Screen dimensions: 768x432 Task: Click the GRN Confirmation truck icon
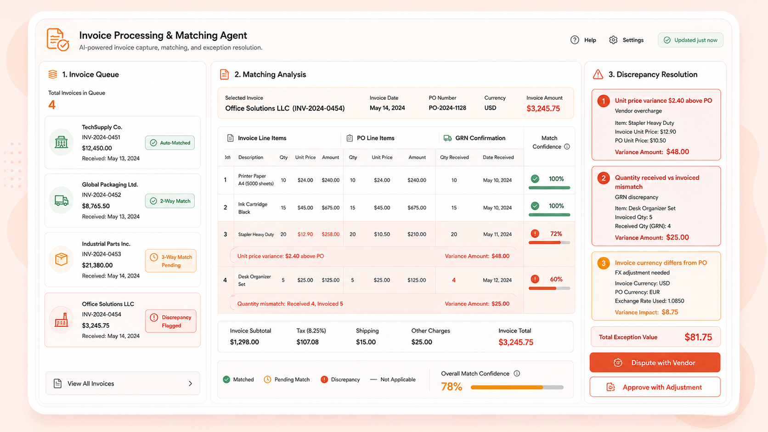[447, 138]
